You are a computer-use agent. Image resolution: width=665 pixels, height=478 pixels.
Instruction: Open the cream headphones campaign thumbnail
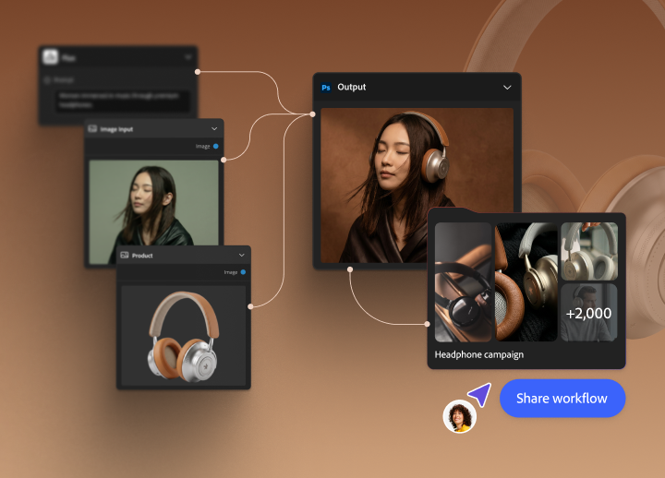[x=589, y=251]
